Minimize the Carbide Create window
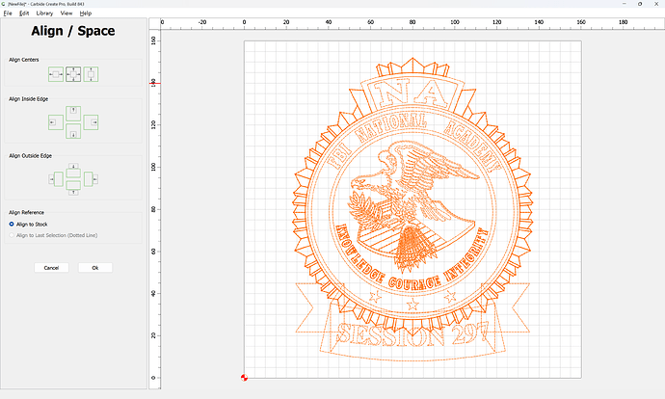The image size is (665, 399). click(625, 4)
